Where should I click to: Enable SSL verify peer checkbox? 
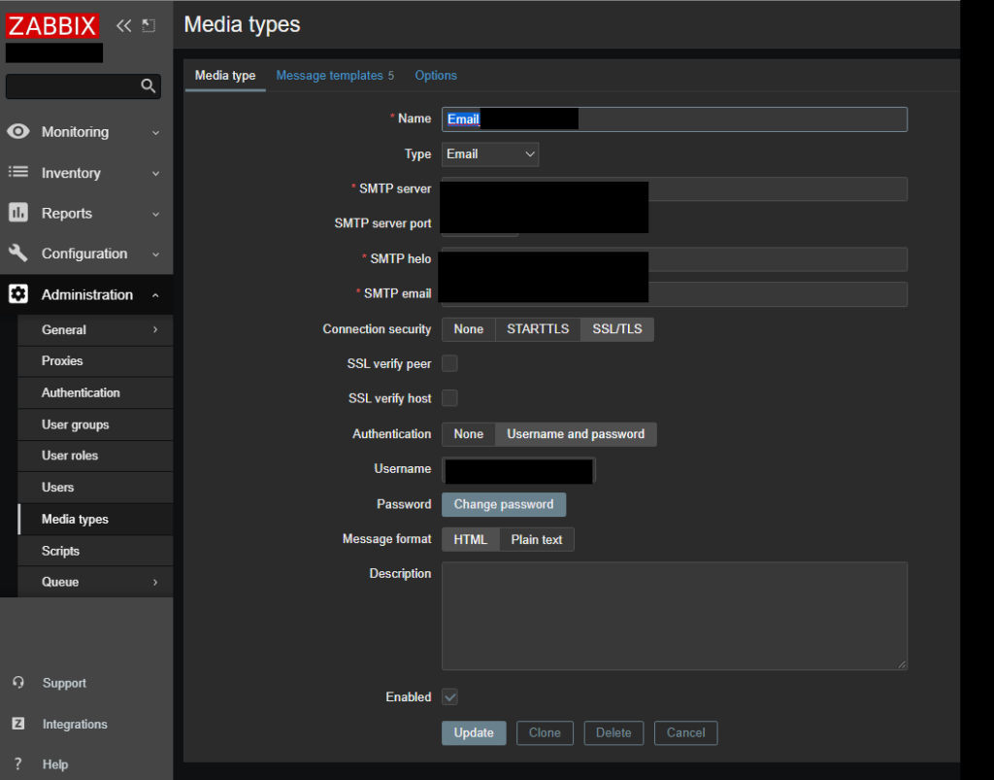pyautogui.click(x=449, y=363)
